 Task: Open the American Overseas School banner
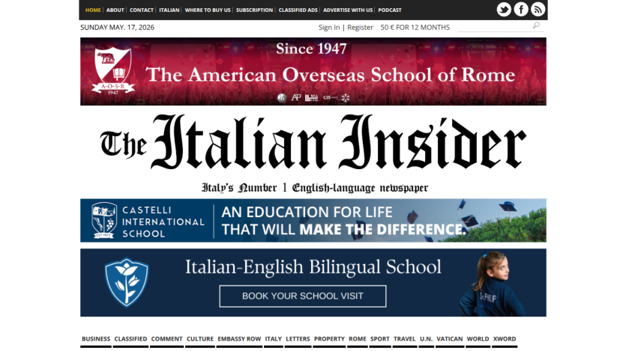313,71
